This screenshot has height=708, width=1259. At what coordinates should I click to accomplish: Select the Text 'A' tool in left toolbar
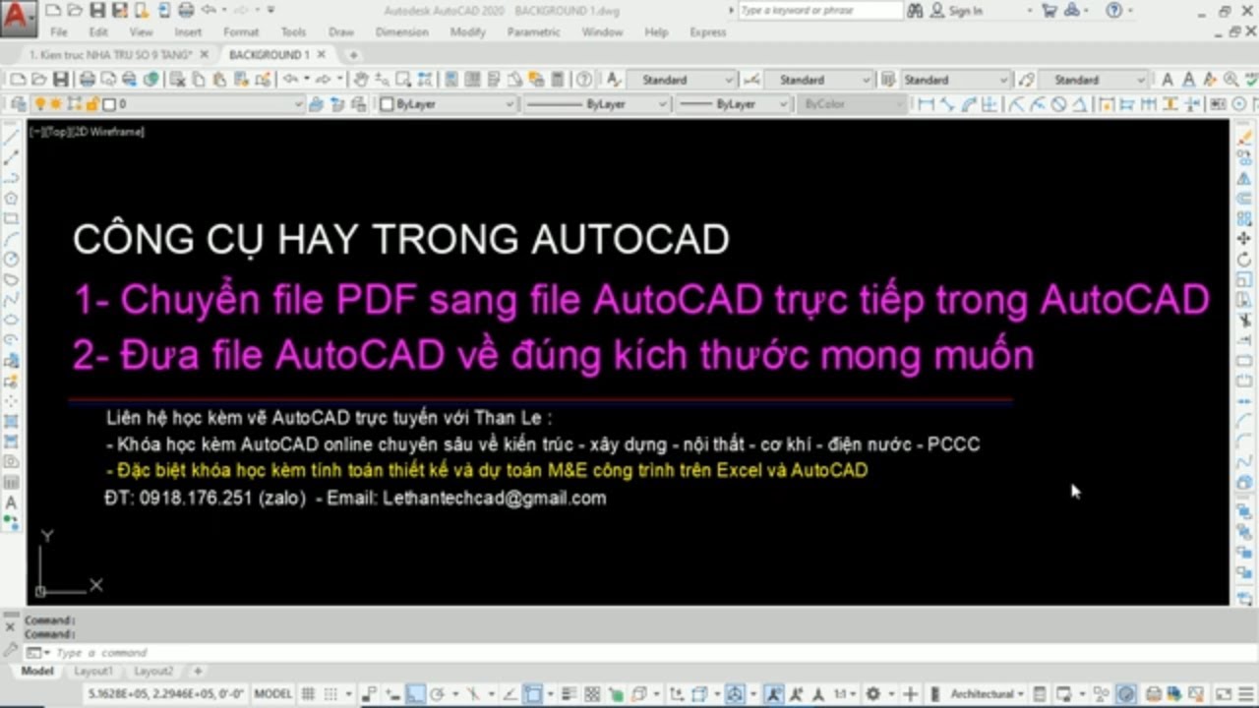coord(12,502)
